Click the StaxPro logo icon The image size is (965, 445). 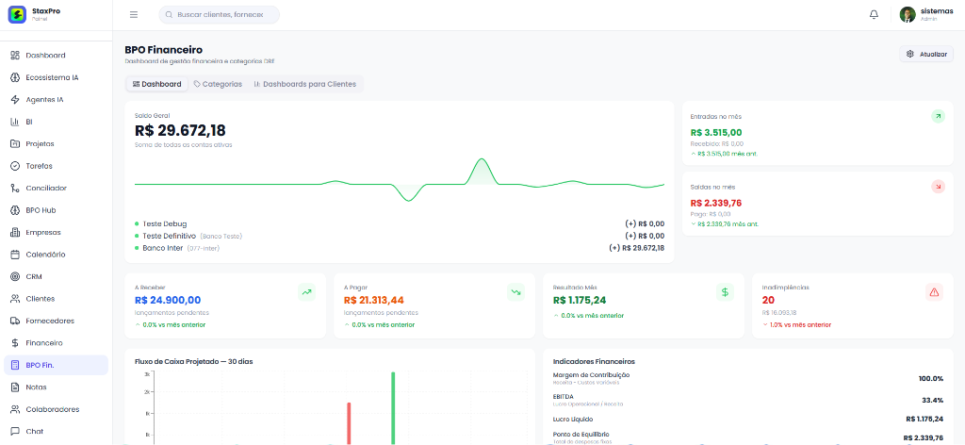click(x=17, y=14)
